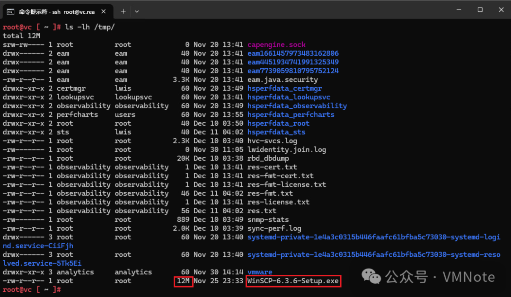Click the capengine.sock file name
The height and width of the screenshot is (297, 511).
(x=276, y=44)
